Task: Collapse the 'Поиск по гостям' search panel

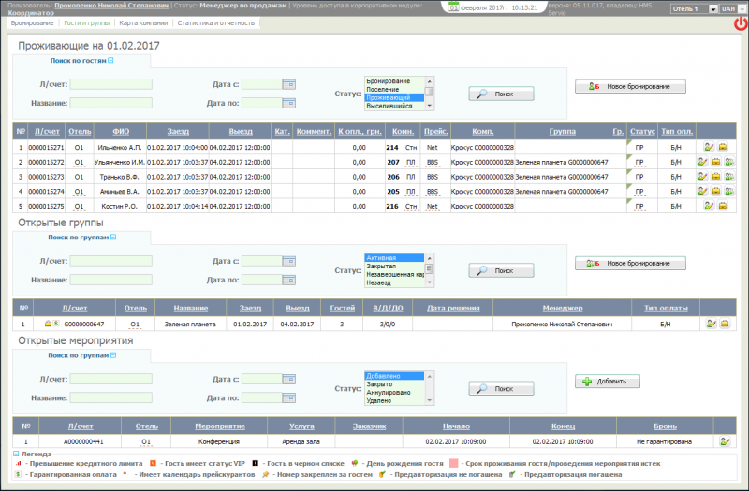Action: (110, 61)
